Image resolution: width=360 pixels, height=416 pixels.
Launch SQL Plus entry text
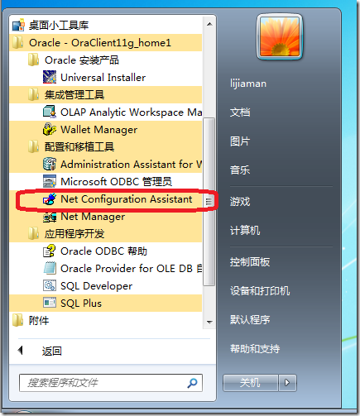click(x=81, y=304)
